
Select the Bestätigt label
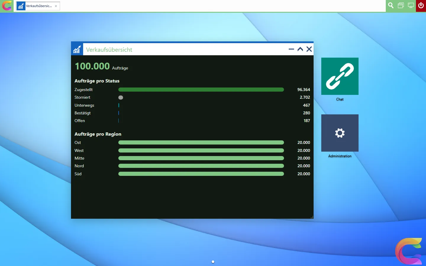(83, 113)
